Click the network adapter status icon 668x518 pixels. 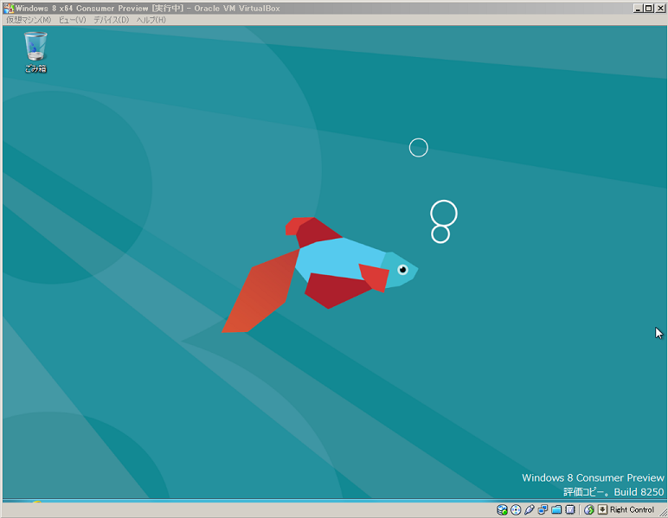coord(543,509)
